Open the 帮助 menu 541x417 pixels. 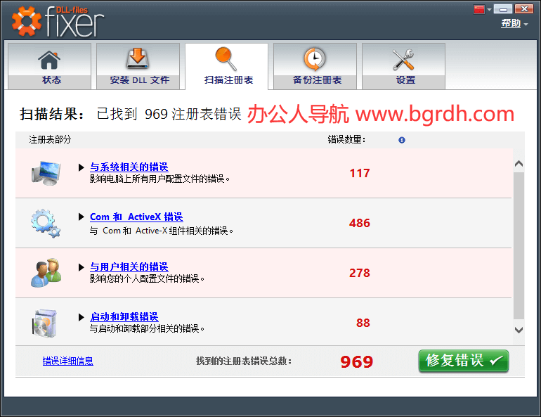click(511, 23)
